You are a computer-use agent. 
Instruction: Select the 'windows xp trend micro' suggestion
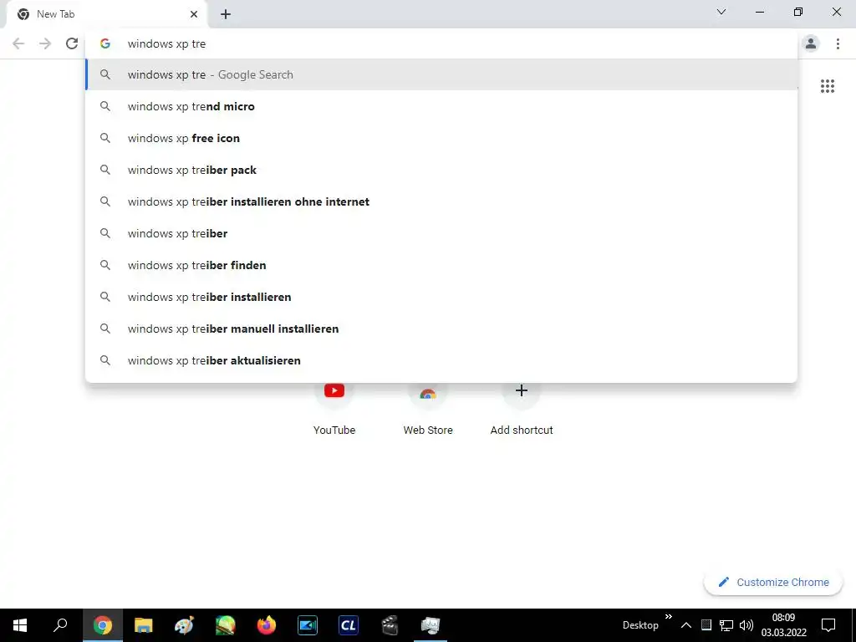click(441, 106)
